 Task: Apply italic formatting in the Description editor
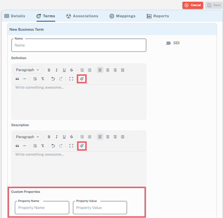(56, 137)
